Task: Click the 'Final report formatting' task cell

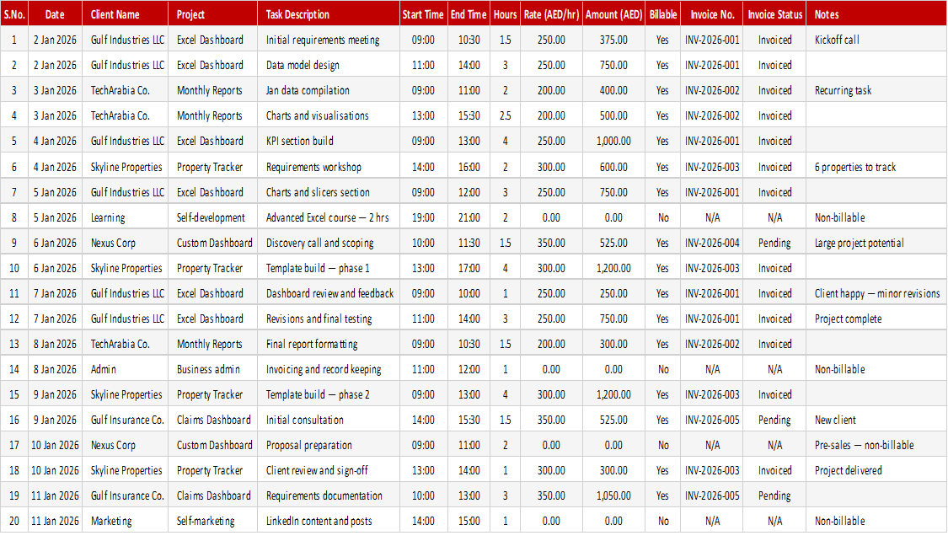Action: click(x=329, y=344)
